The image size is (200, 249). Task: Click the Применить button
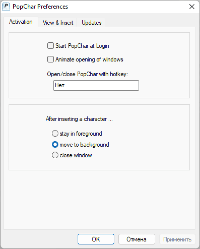pos(177,239)
